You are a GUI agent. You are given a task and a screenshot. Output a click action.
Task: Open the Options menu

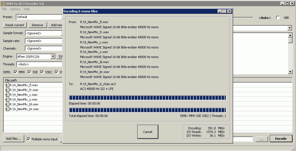pyautogui.click(x=15, y=9)
